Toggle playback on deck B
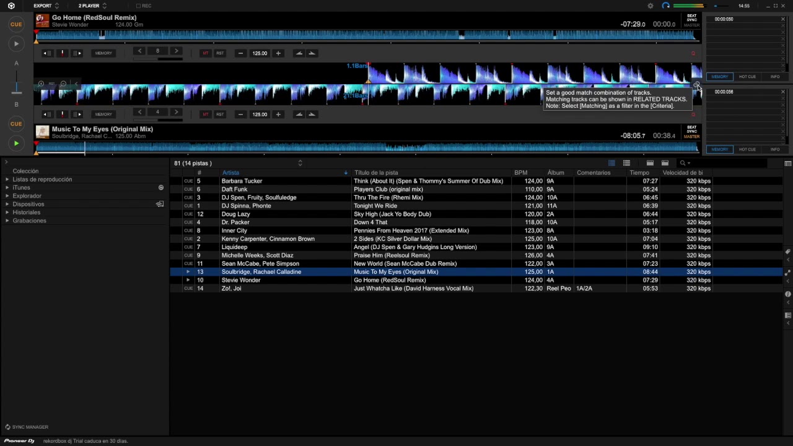This screenshot has width=793, height=446. point(16,143)
